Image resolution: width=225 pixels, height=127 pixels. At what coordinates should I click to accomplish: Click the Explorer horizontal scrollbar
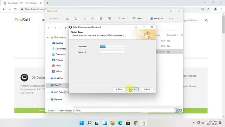109,107
